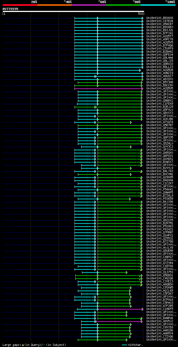
Task: Go to the UniRef100_C3YEI3 hit name
Action: [160, 281]
